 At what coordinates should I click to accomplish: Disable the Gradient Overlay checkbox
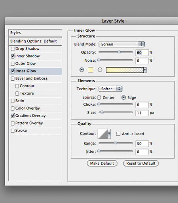tap(13, 116)
